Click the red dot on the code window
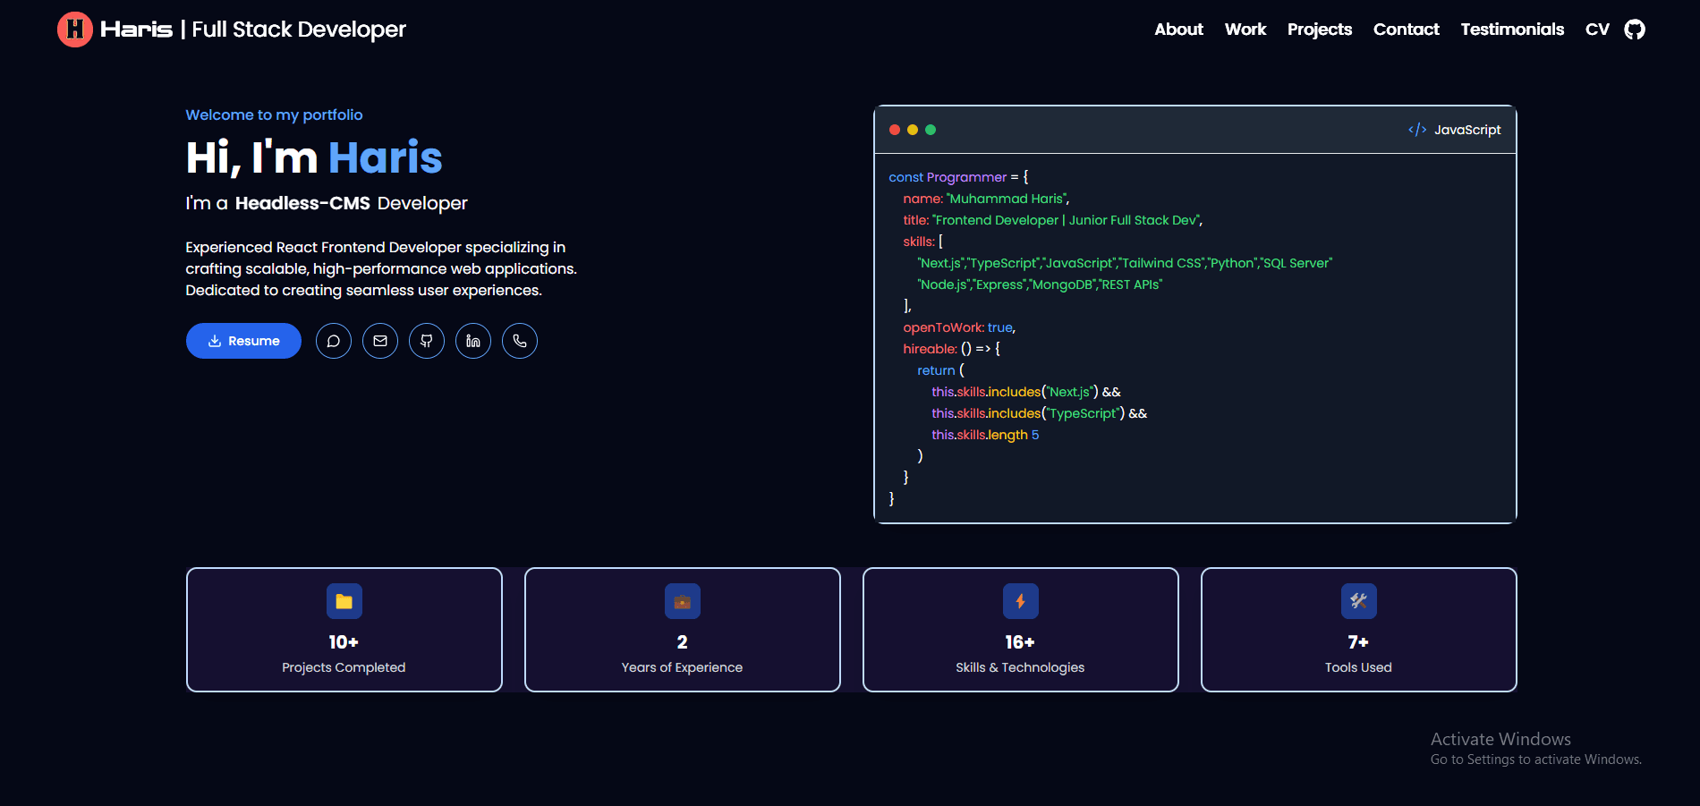The height and width of the screenshot is (806, 1700). [x=896, y=129]
